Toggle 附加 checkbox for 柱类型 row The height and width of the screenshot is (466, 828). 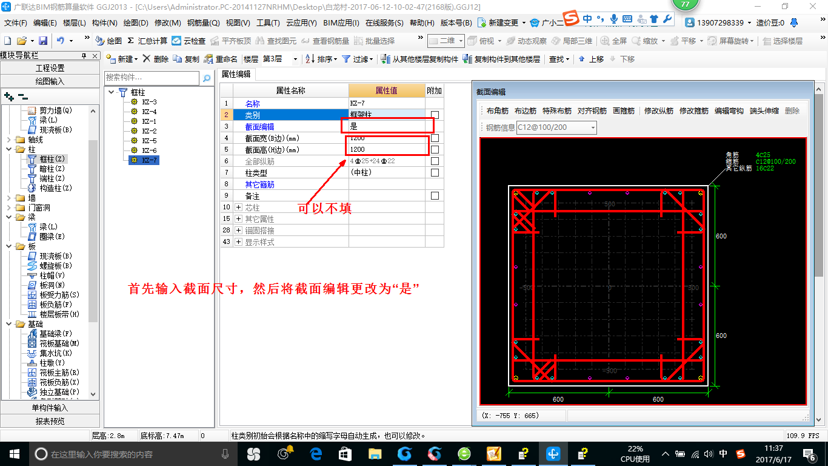(435, 172)
